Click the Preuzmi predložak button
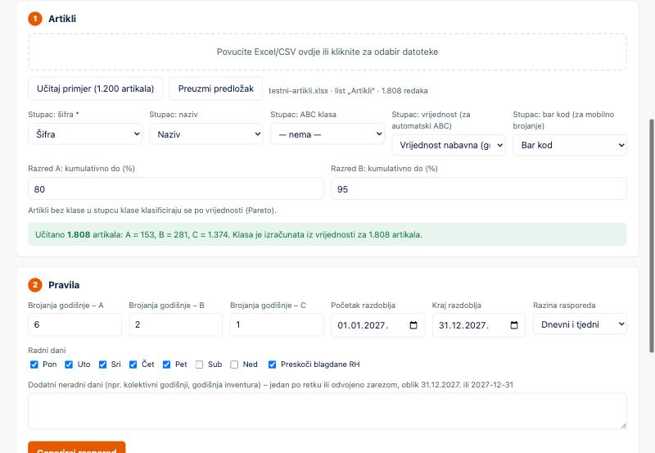Screen dimensions: 655x453 point(216,88)
